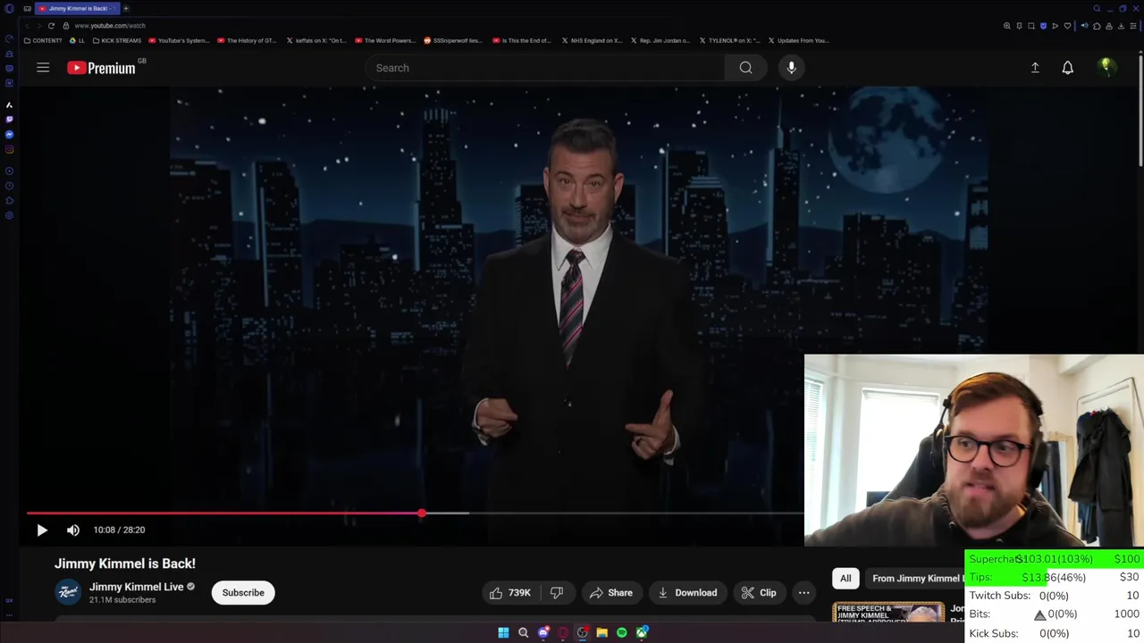Like the video with 739K likes
This screenshot has height=643, width=1144.
[510, 593]
